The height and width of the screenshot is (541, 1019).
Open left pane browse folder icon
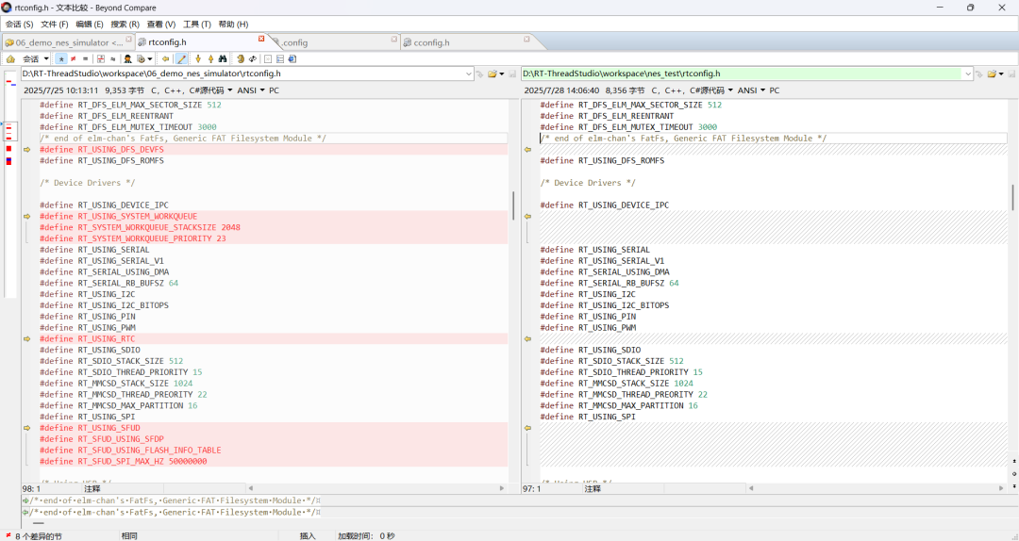click(x=492, y=74)
